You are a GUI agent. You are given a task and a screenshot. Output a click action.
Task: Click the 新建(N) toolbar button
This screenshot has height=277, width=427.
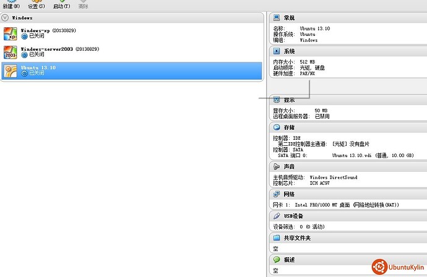(11, 4)
